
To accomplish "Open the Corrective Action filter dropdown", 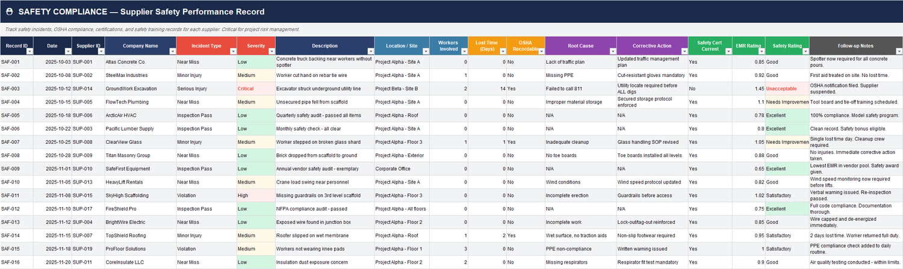I will coord(684,52).
